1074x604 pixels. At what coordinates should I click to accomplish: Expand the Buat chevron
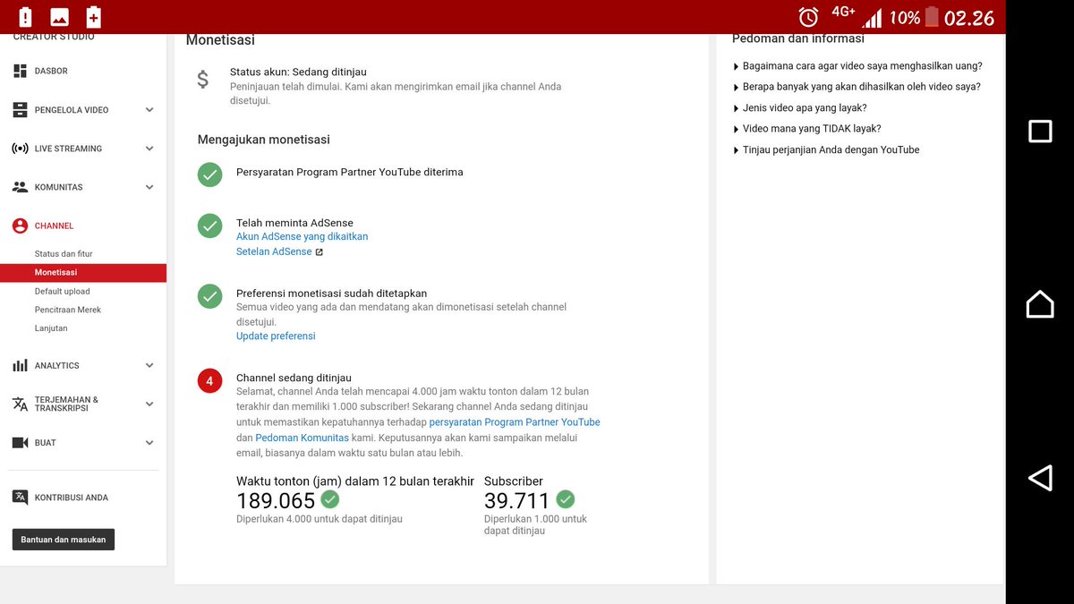(149, 443)
